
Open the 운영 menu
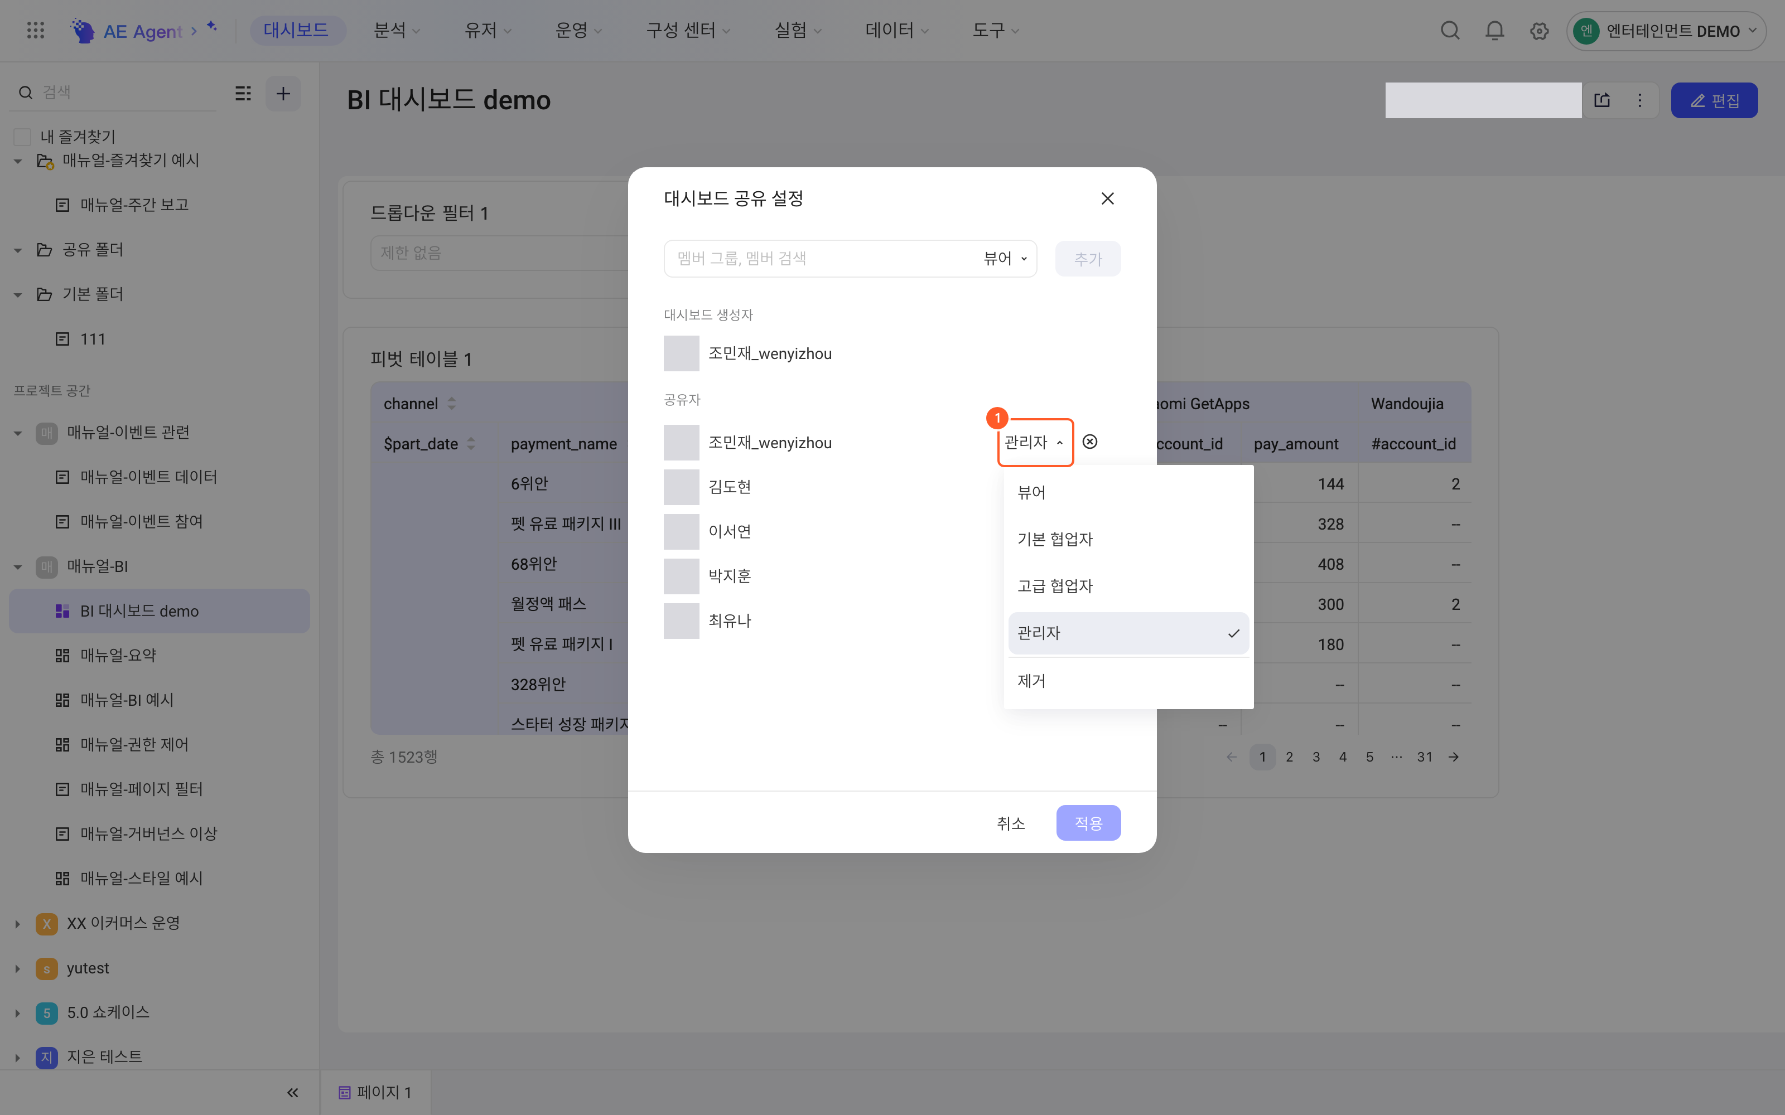point(578,30)
